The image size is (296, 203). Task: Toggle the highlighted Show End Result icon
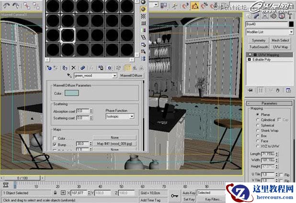click(x=127, y=68)
